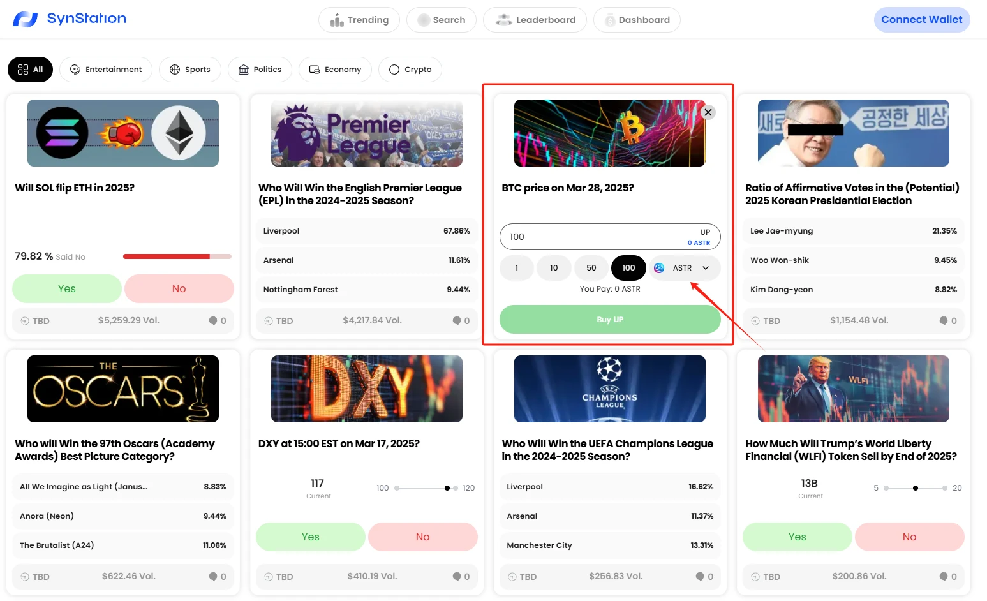
Task: Filter markets by Sports
Action: pyautogui.click(x=190, y=70)
